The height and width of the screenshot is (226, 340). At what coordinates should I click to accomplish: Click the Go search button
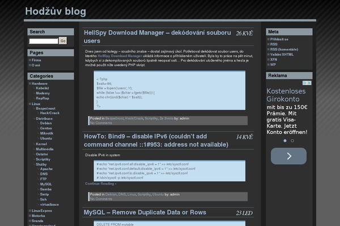[x=63, y=41]
